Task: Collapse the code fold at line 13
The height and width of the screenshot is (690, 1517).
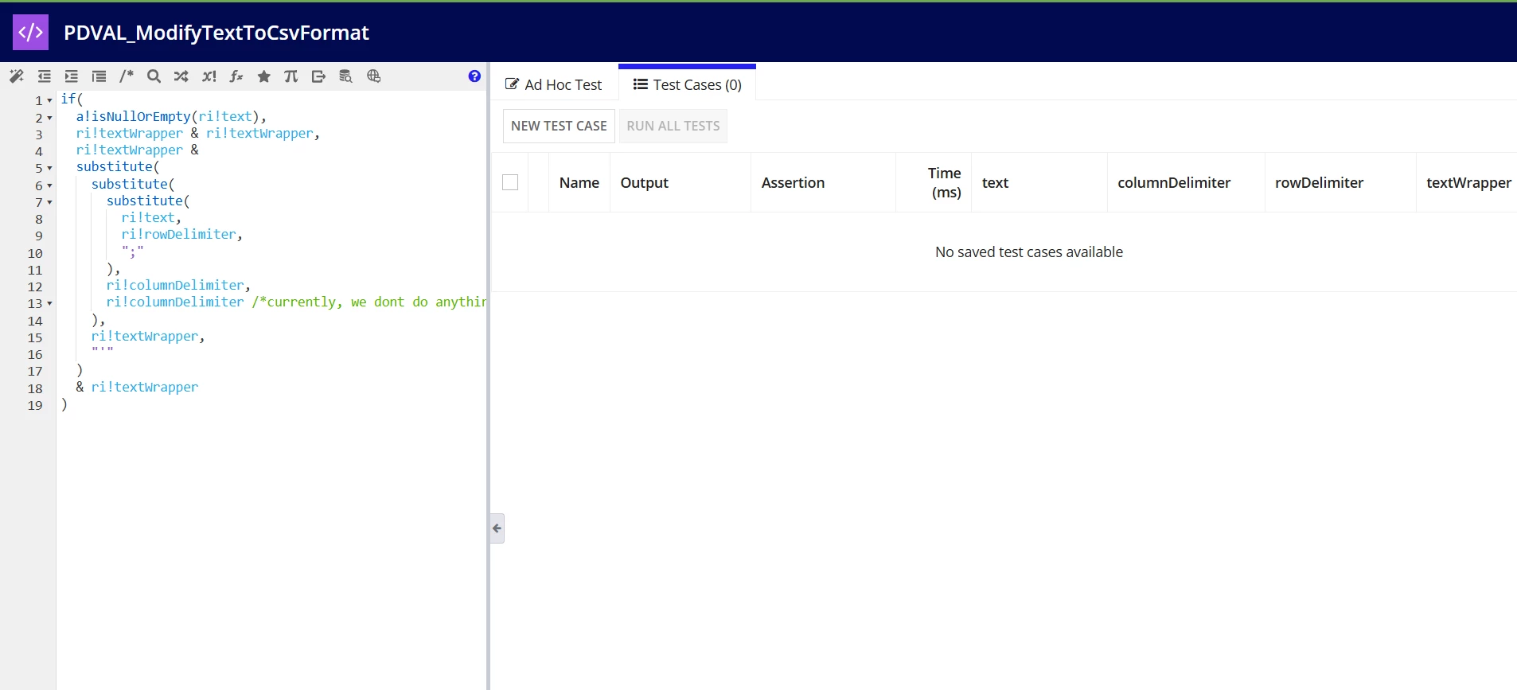Action: (49, 303)
